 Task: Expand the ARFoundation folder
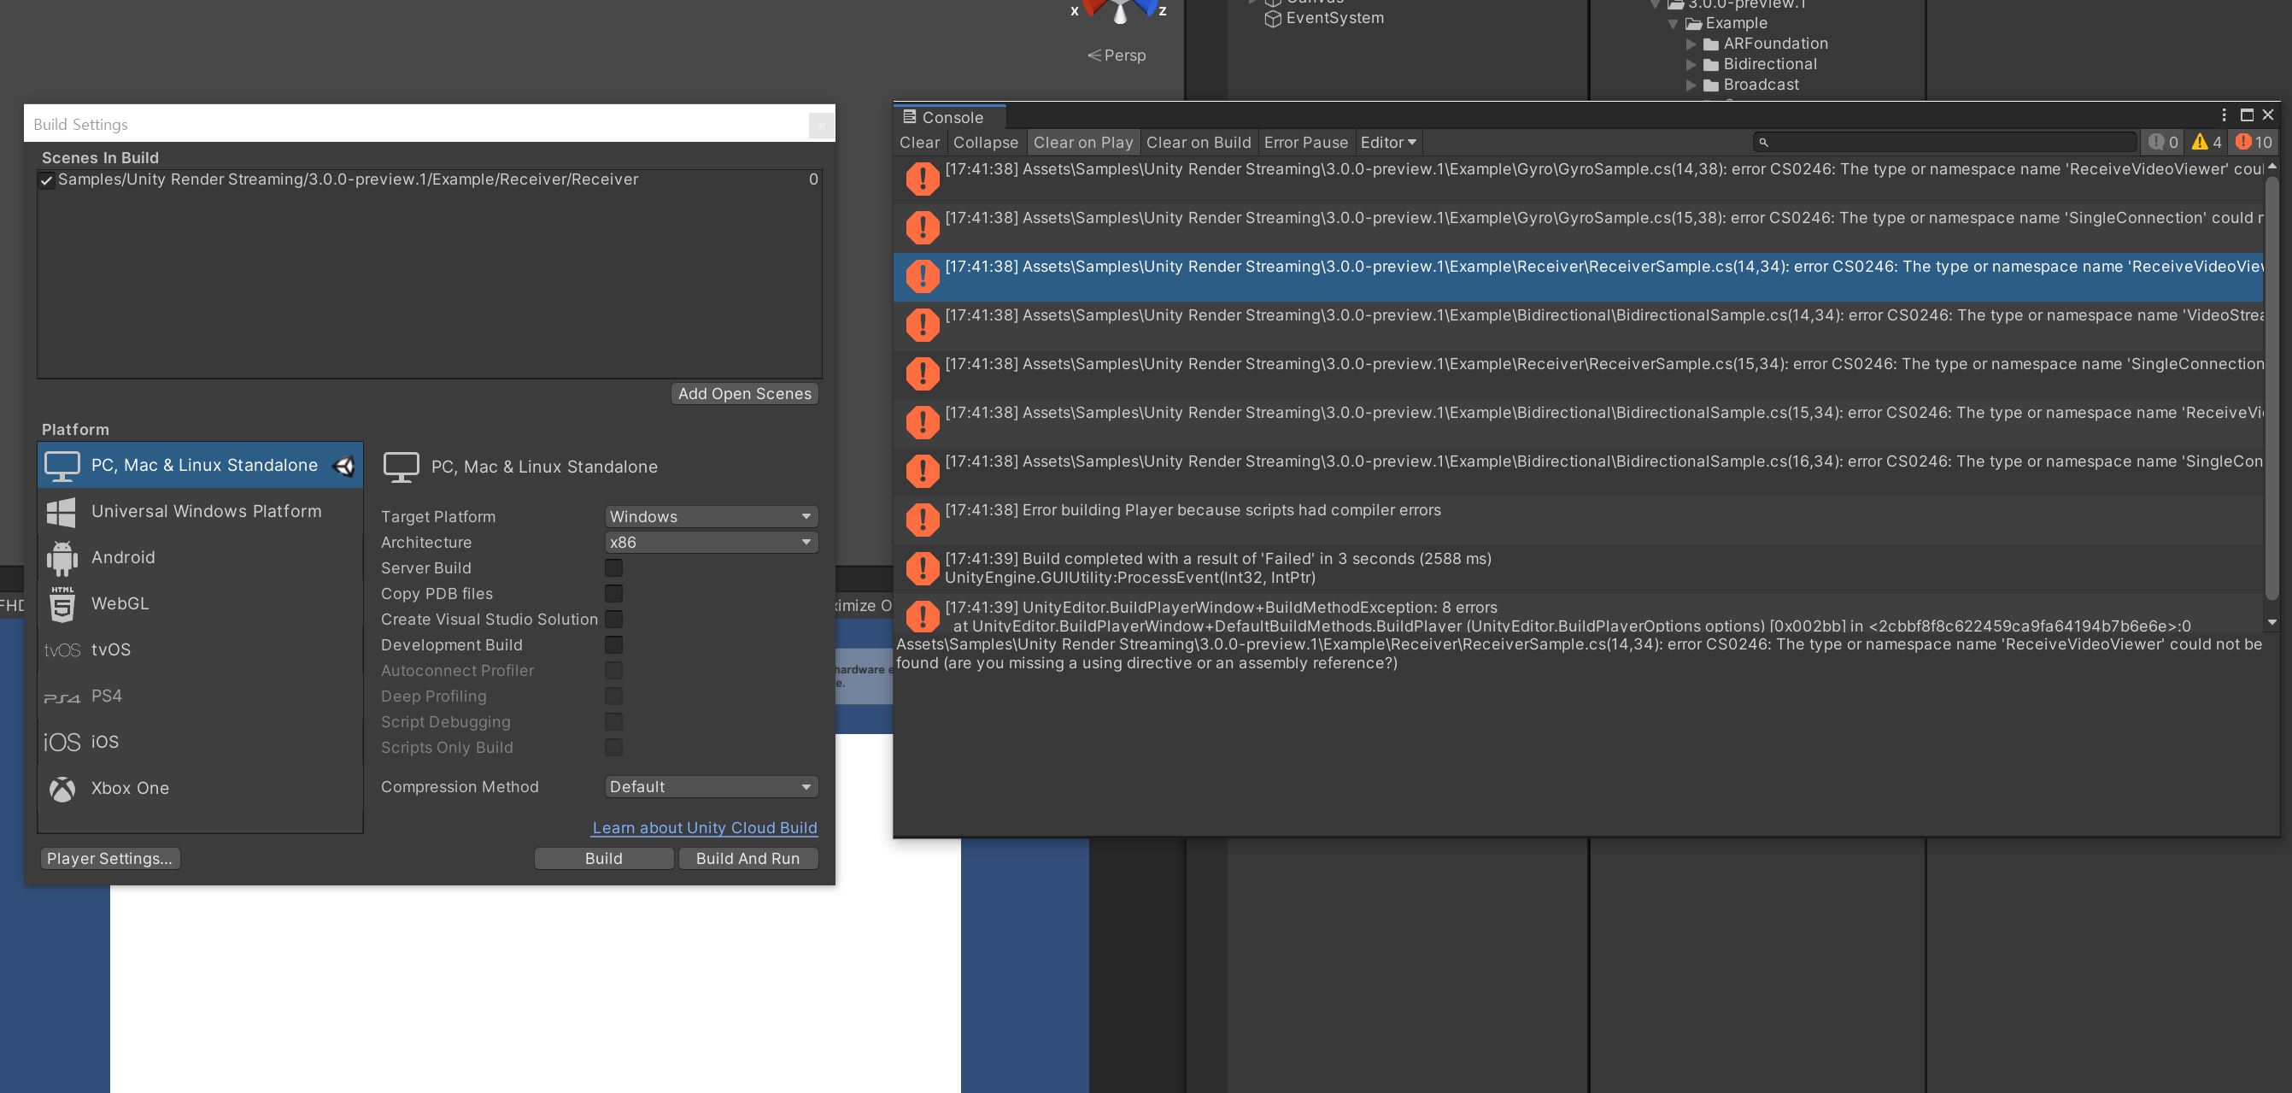click(x=1691, y=44)
